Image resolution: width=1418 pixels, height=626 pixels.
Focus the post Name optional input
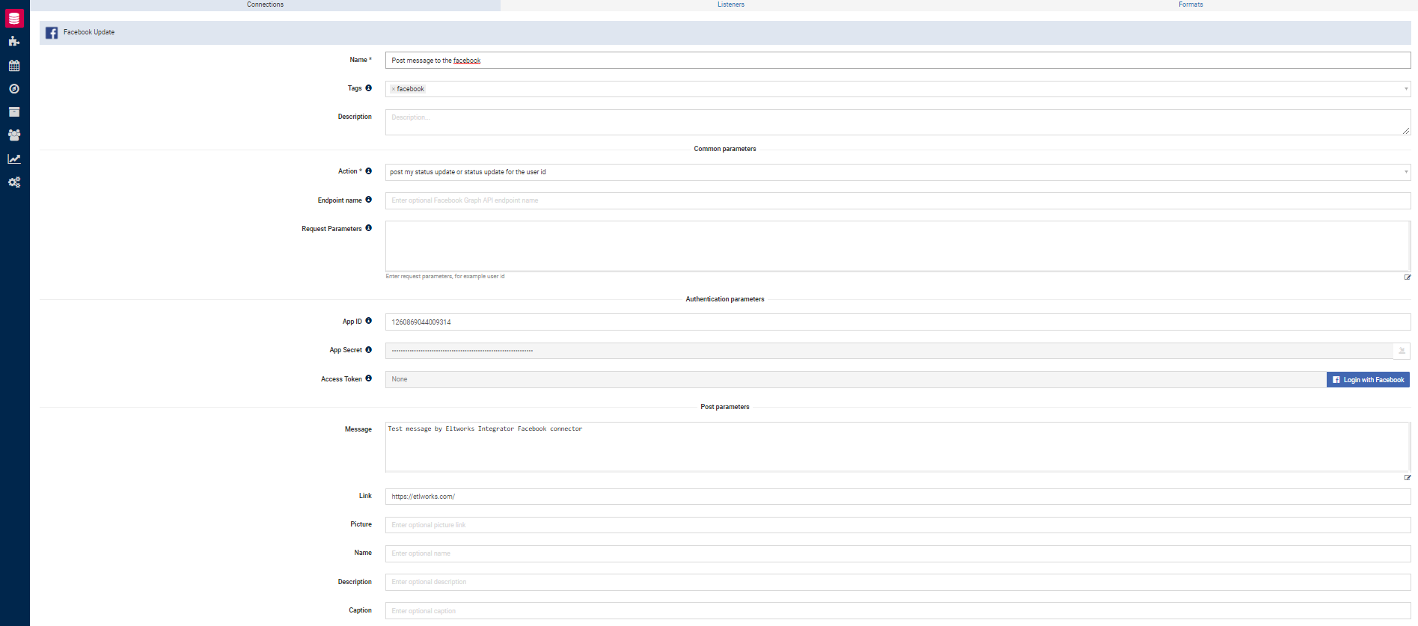898,553
